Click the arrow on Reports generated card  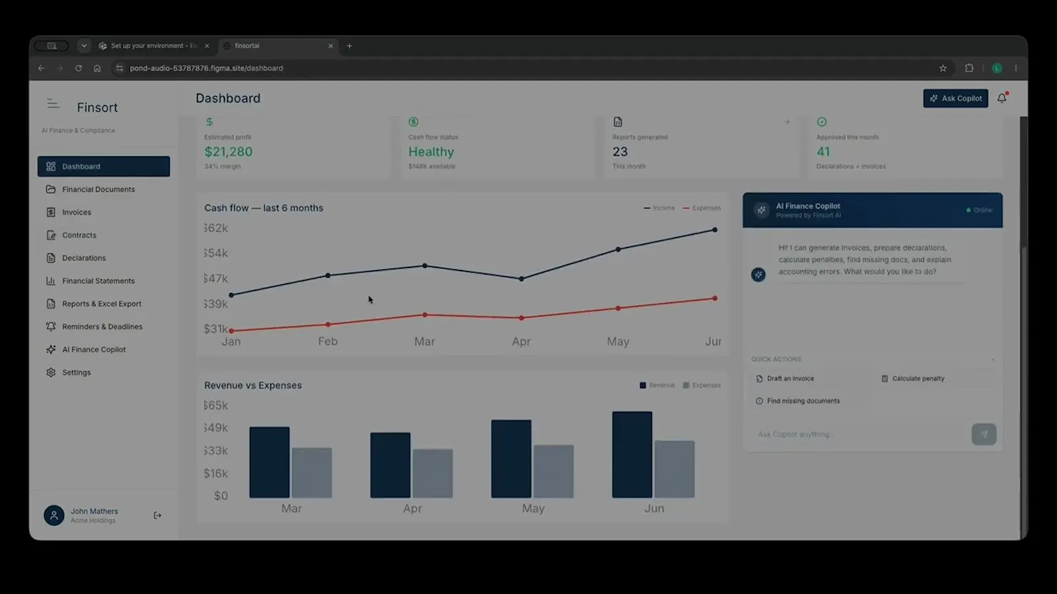(787, 122)
